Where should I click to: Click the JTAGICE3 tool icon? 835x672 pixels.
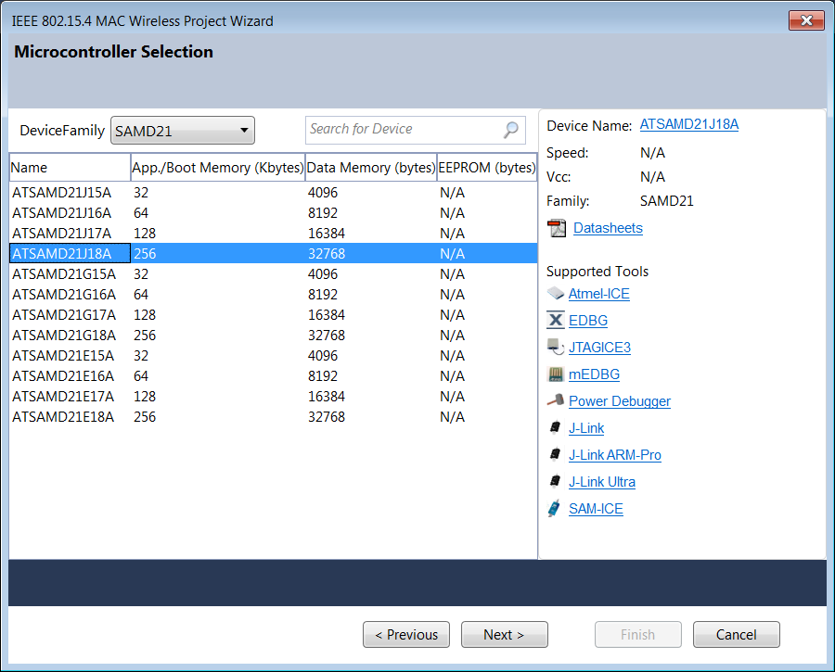[556, 347]
